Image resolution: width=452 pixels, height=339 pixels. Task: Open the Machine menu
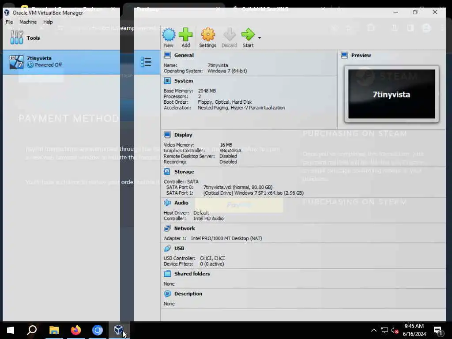(x=28, y=22)
